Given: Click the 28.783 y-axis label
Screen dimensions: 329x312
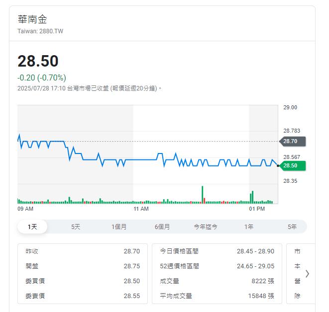Looking at the screenshot, I should (292, 131).
